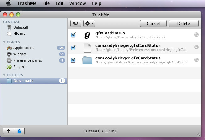Minimize the window with yellow button

(12, 15)
